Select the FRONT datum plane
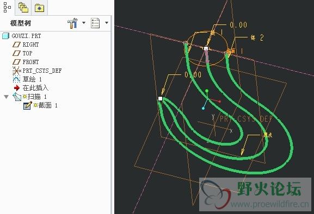314x214 pixels. 30,62
